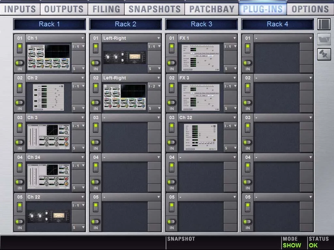
Task: Open the Ch 3 compressor plug-in thumbnail
Action: [49, 137]
